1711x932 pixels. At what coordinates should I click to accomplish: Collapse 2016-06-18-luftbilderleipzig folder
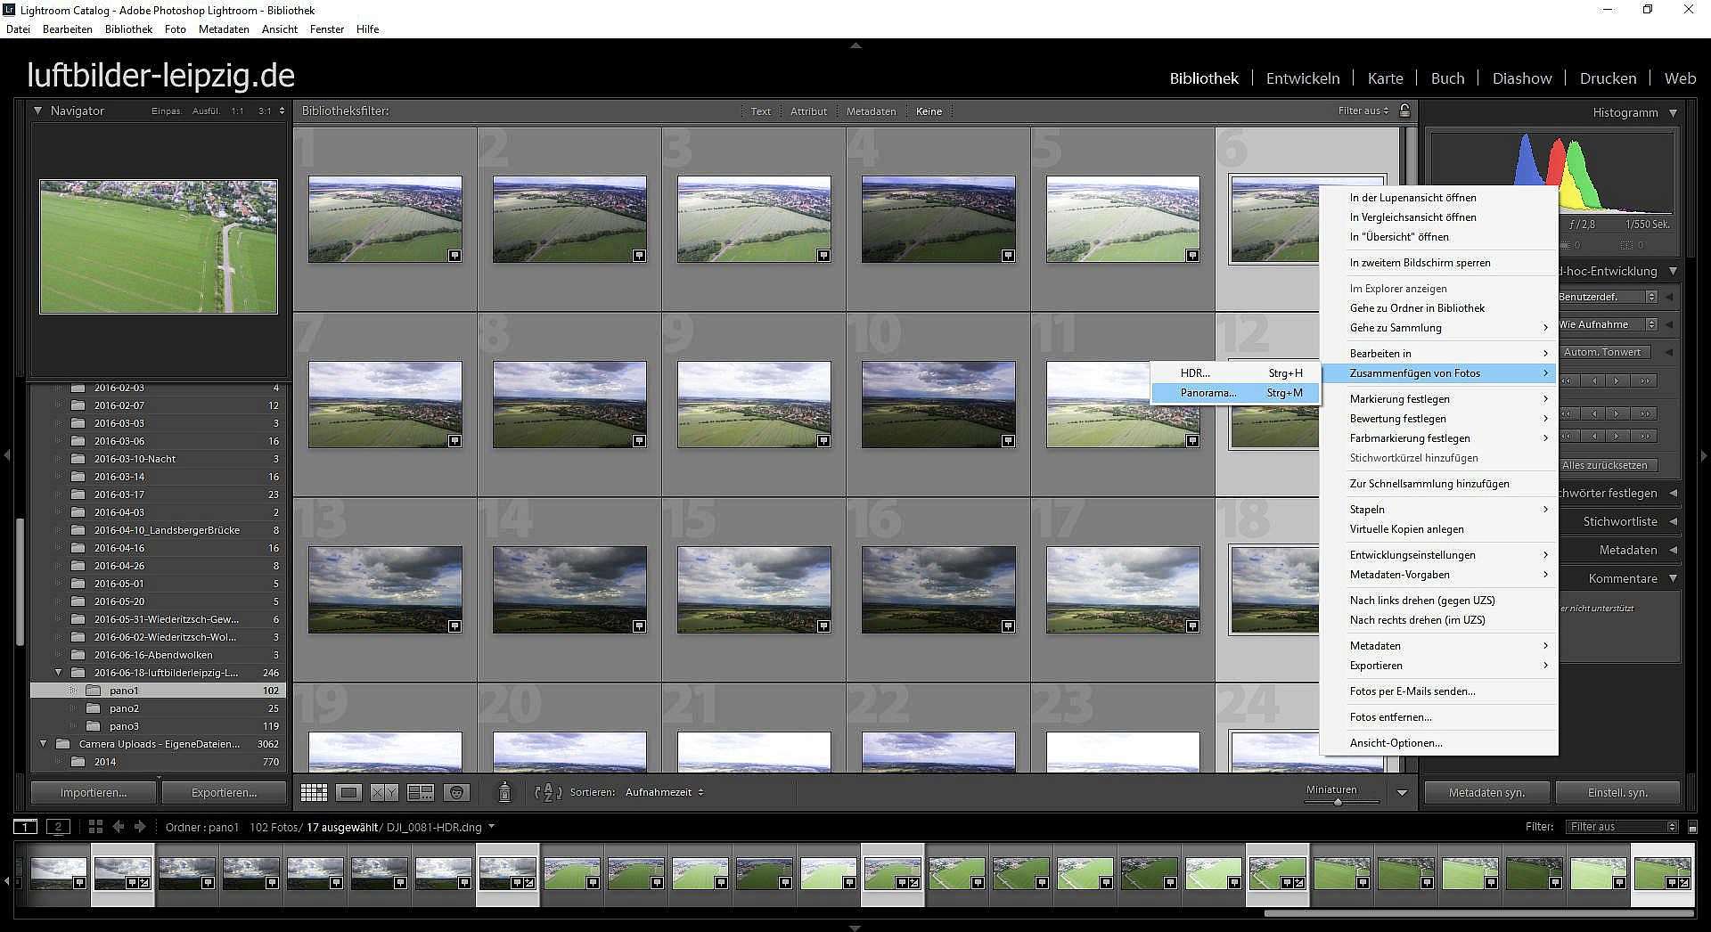point(59,673)
